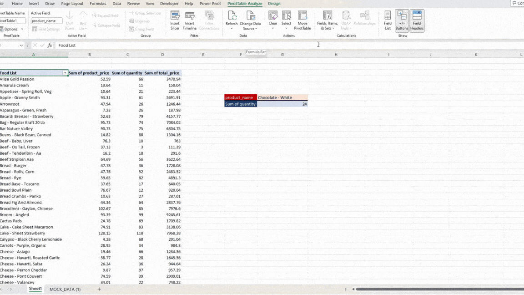
Task: Open the Food List filter dropdown
Action: 65,73
